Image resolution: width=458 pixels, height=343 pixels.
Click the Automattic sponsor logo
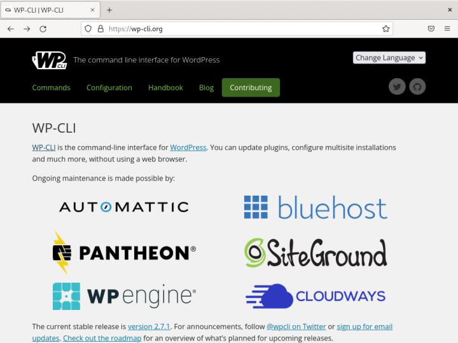click(x=123, y=207)
